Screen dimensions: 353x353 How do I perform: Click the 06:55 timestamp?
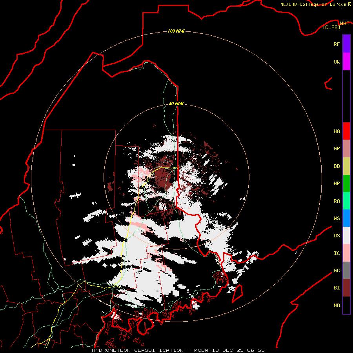[x=255, y=350]
